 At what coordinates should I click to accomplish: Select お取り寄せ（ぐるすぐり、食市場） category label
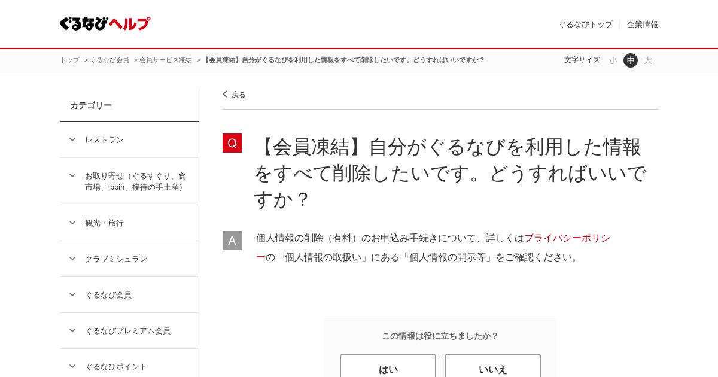[136, 181]
